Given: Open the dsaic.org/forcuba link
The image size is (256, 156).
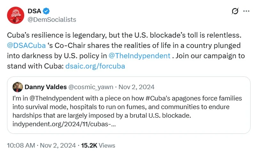Looking at the screenshot, I should click(95, 66).
